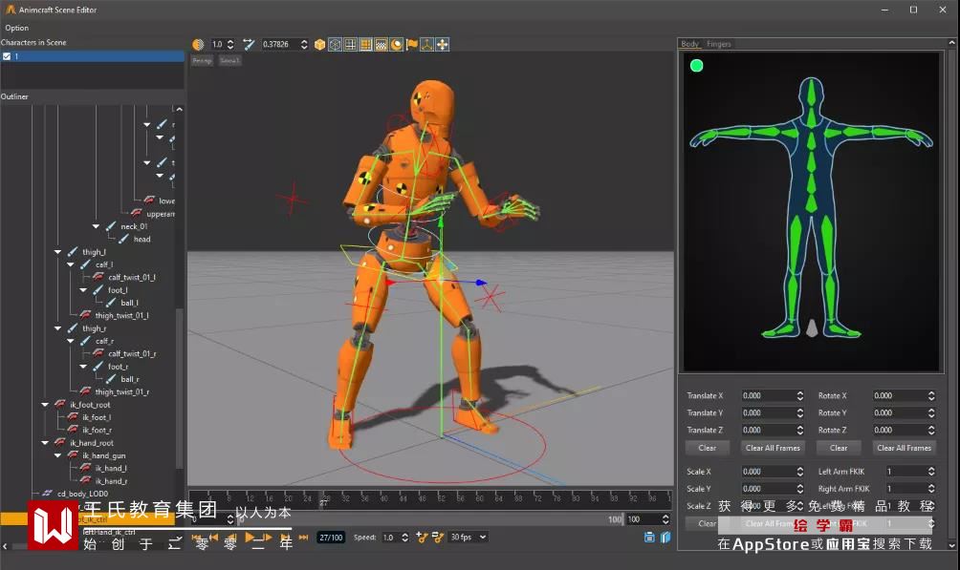The height and width of the screenshot is (570, 960).
Task: Collapse the thigh_l tree node
Action: tap(58, 252)
